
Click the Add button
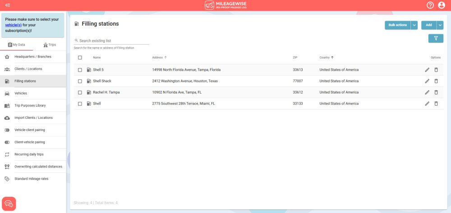(x=428, y=25)
